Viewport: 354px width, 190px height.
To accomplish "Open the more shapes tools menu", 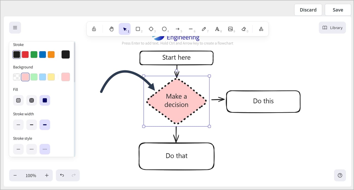I will coord(261,29).
